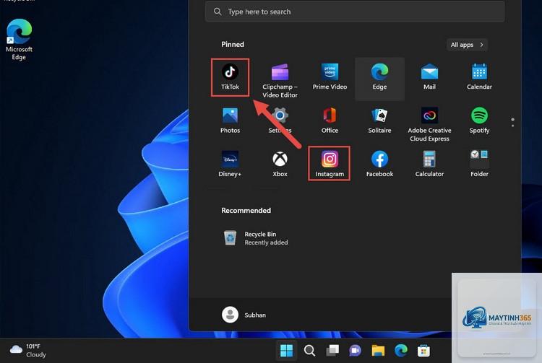Image resolution: width=542 pixels, height=363 pixels.
Task: Open the pinned apps Folder
Action: pos(479,164)
